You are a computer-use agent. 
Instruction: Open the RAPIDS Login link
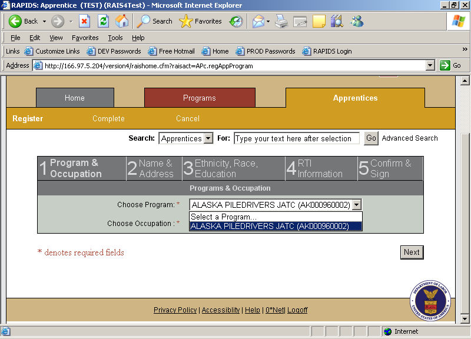click(327, 51)
